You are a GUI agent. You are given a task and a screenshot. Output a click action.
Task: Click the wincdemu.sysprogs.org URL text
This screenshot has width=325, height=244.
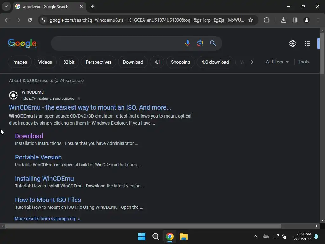point(48,98)
